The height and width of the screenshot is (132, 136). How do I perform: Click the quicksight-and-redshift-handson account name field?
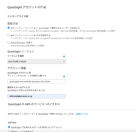(x=36, y=82)
